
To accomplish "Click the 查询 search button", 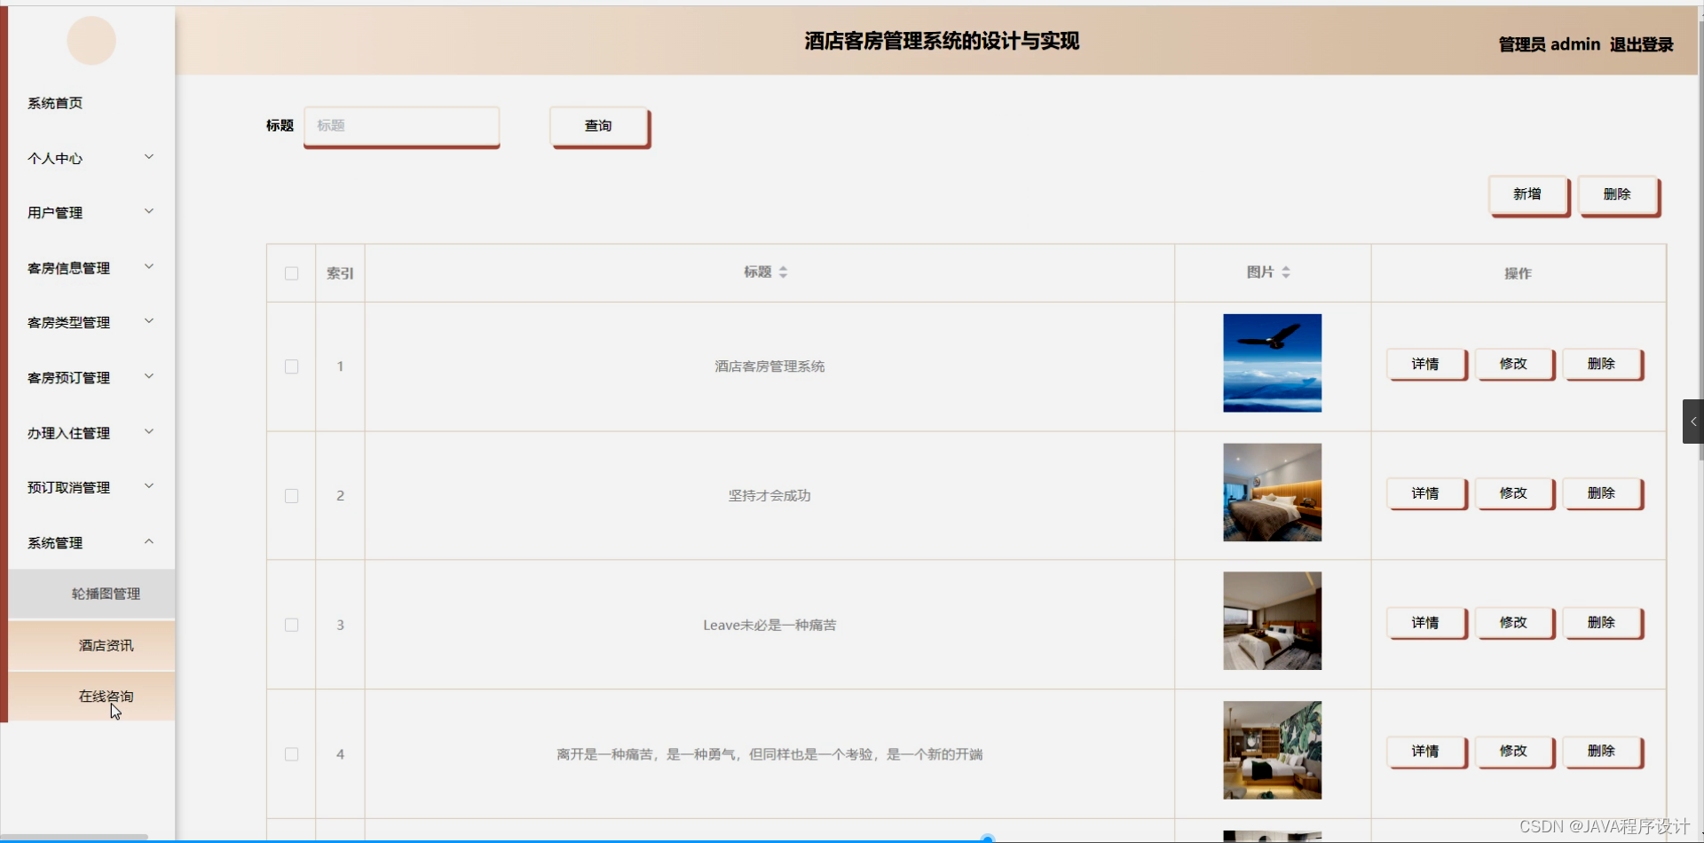I will click(599, 127).
